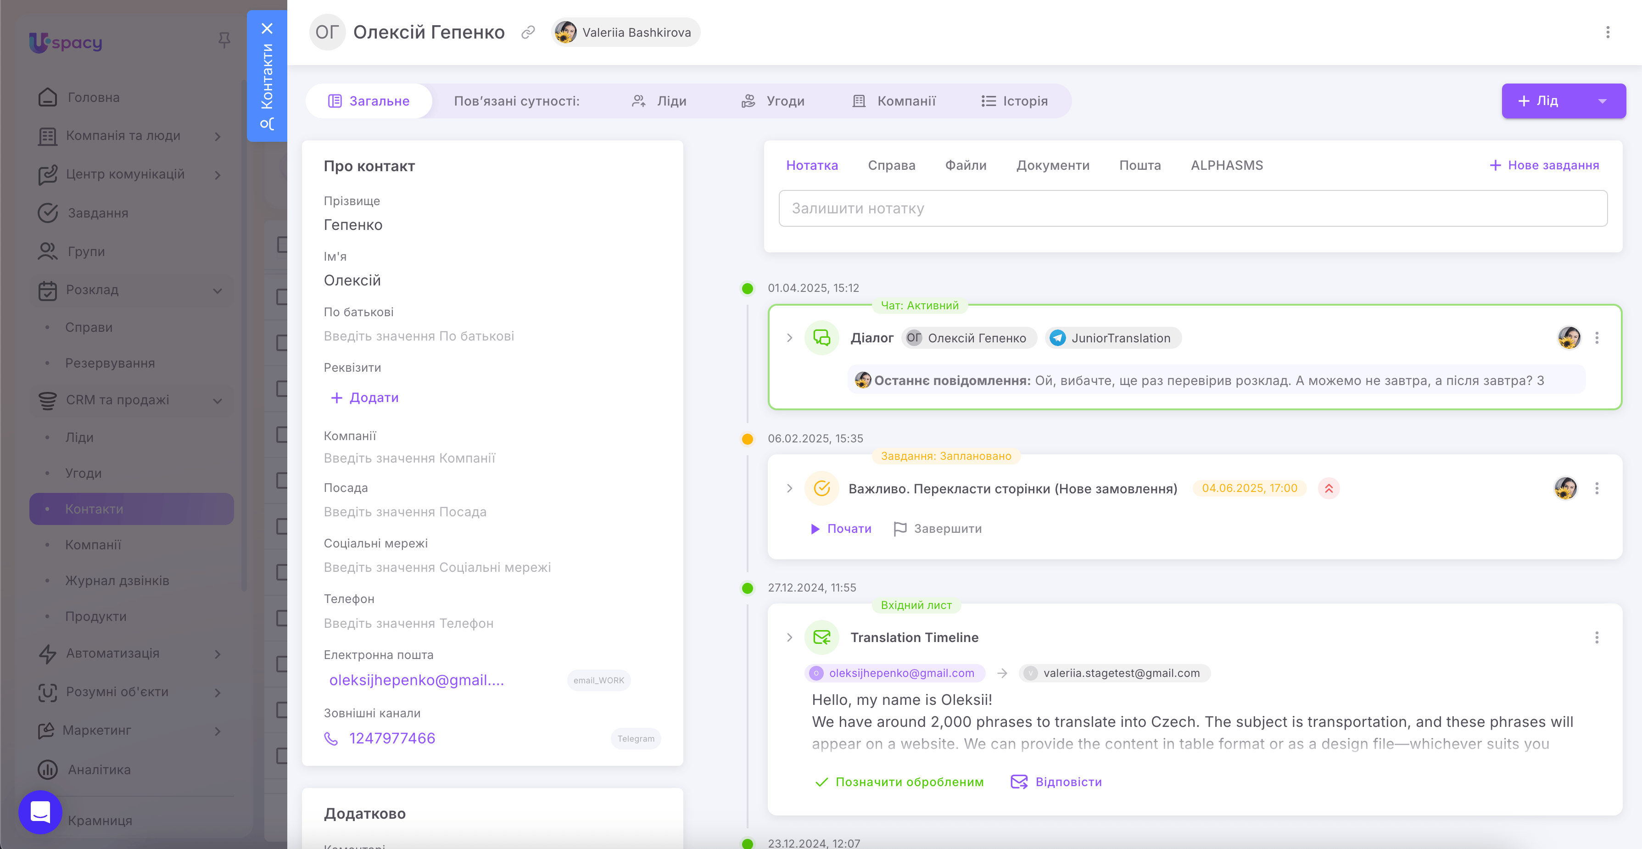Click the high priority icon on the task
Viewport: 1642px width, 849px height.
(1329, 488)
